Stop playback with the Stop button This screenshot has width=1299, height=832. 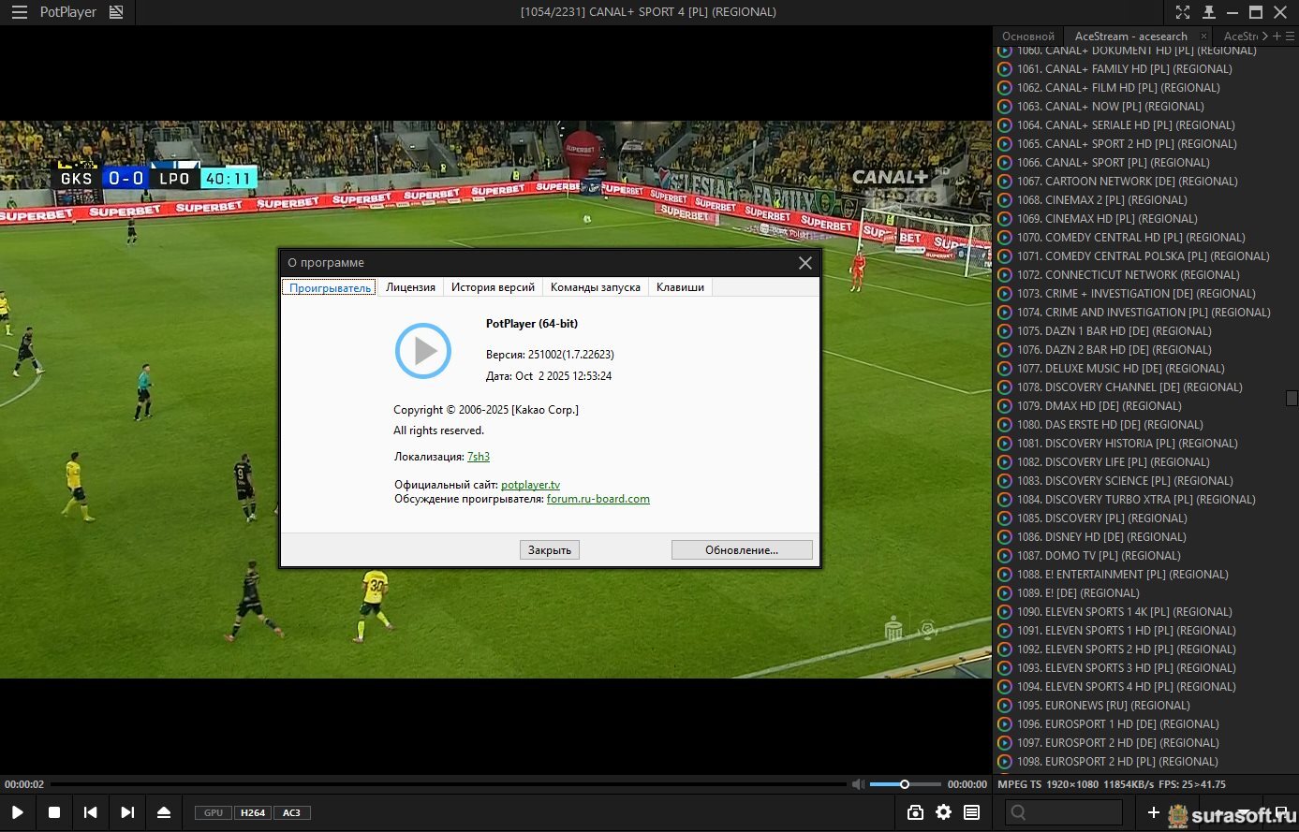(54, 812)
